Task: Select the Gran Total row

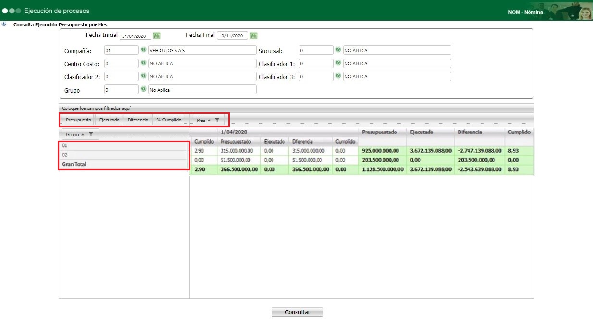Action: 123,164
